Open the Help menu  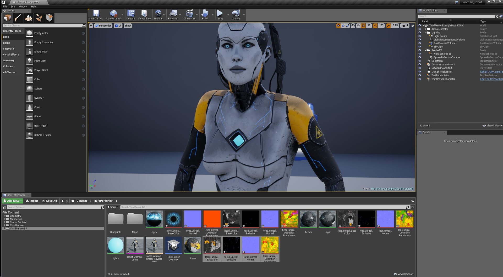click(x=34, y=7)
